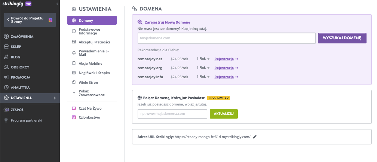Click the $24.95/rok price of remotejoy.net
The width and height of the screenshot is (377, 162).
(x=180, y=59)
